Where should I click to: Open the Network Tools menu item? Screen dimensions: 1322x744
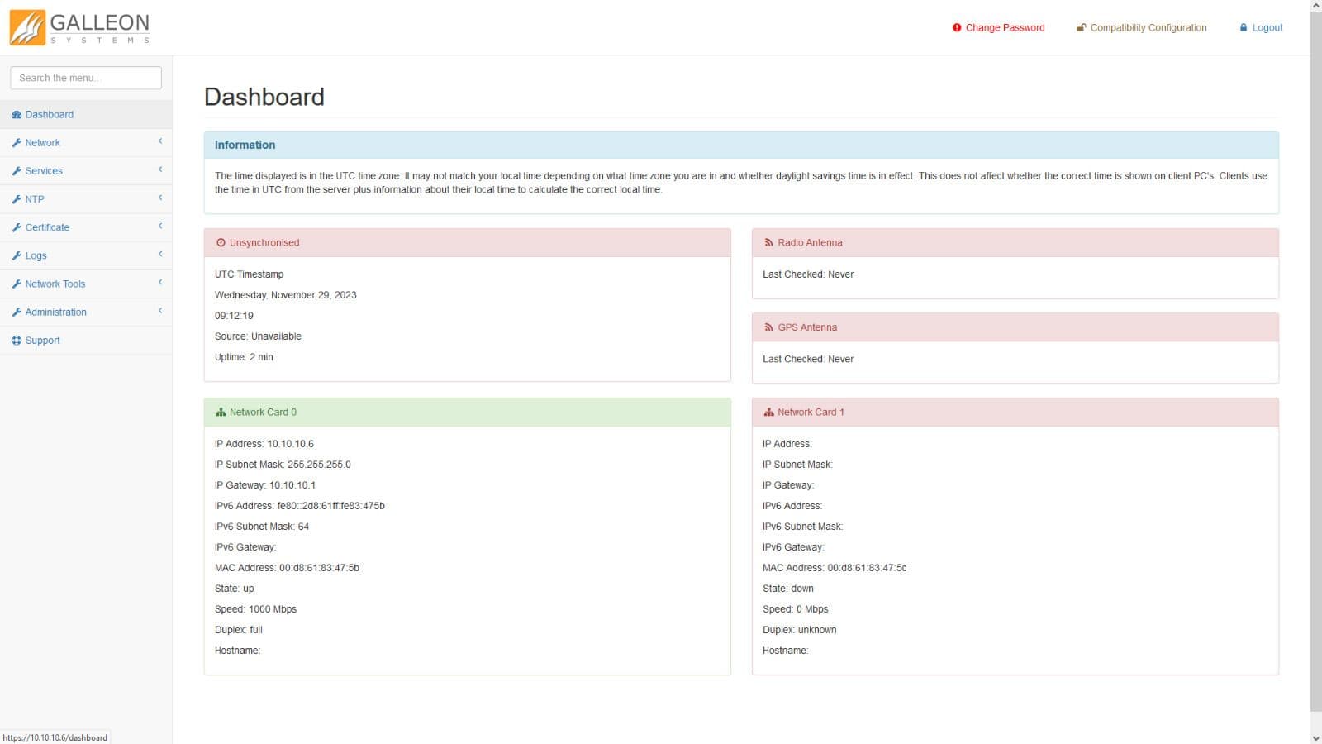(55, 284)
